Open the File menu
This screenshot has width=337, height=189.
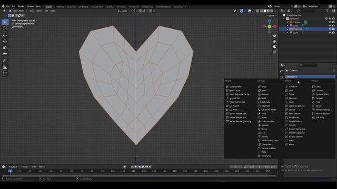[x=8, y=6]
